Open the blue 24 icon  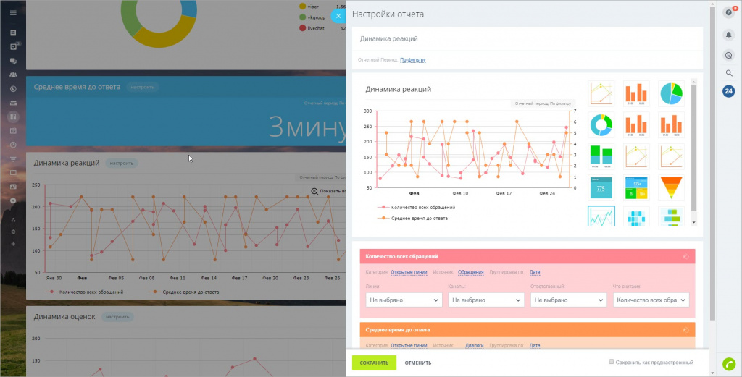click(x=729, y=91)
